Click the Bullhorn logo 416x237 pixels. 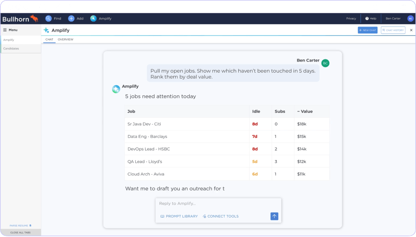(21, 19)
